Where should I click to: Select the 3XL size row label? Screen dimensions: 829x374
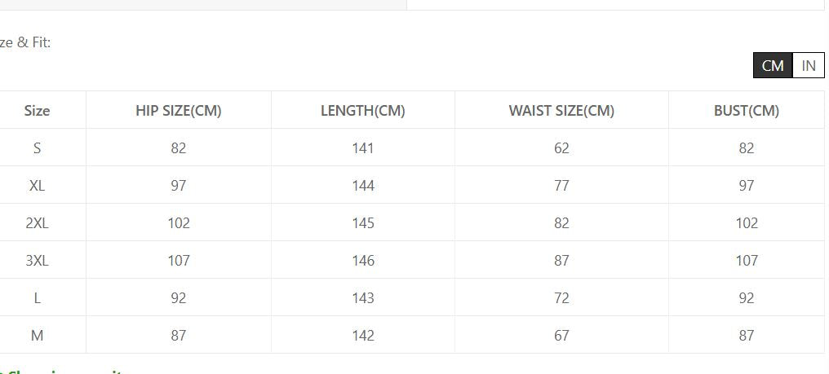pos(38,261)
